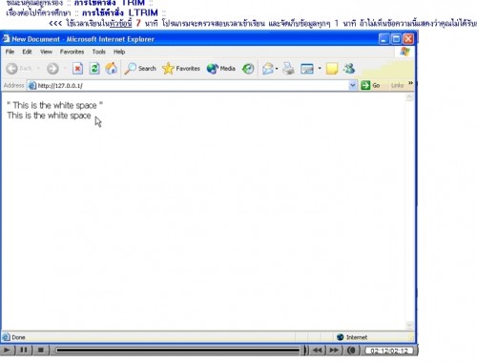Go to the Home page icon
This screenshot has width=477, height=363.
pyautogui.click(x=112, y=69)
